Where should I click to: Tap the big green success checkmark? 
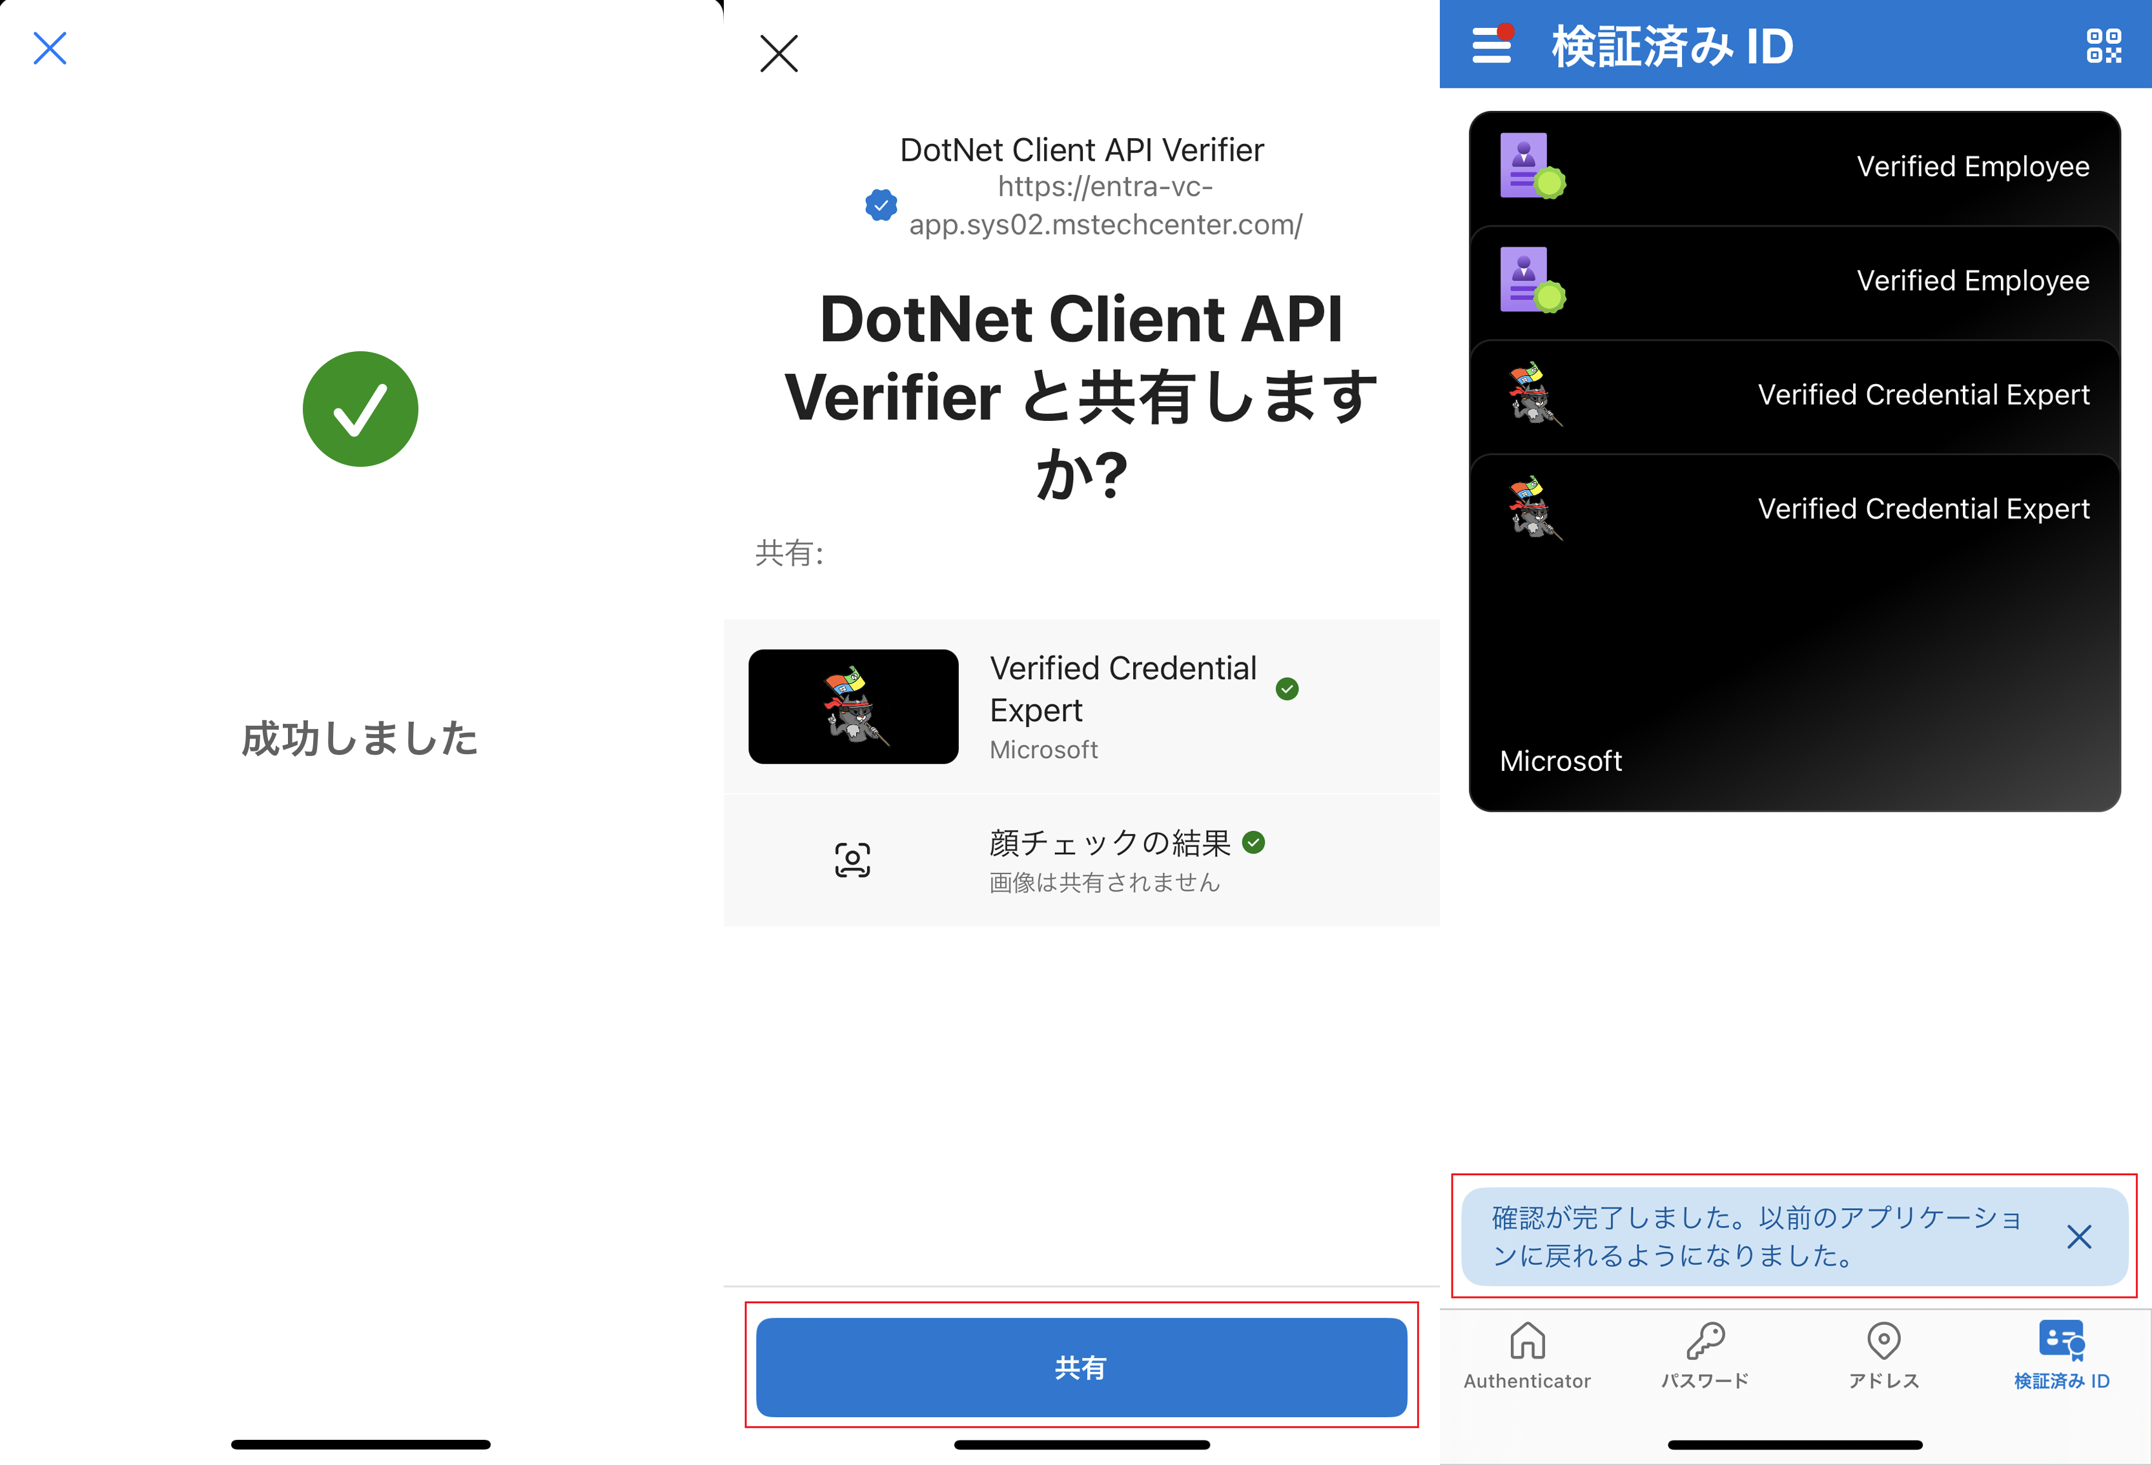point(360,409)
